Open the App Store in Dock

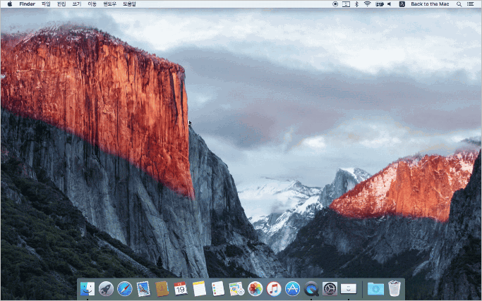[x=293, y=289]
